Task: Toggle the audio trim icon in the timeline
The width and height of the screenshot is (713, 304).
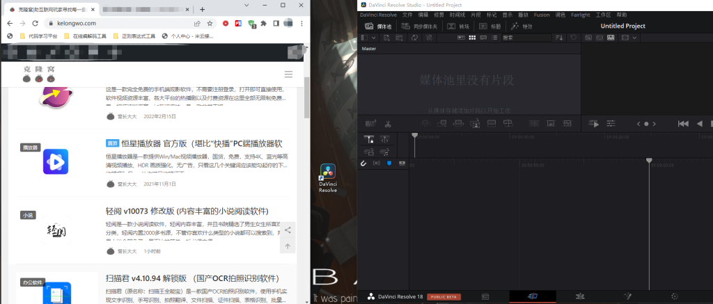Action: coord(376,163)
